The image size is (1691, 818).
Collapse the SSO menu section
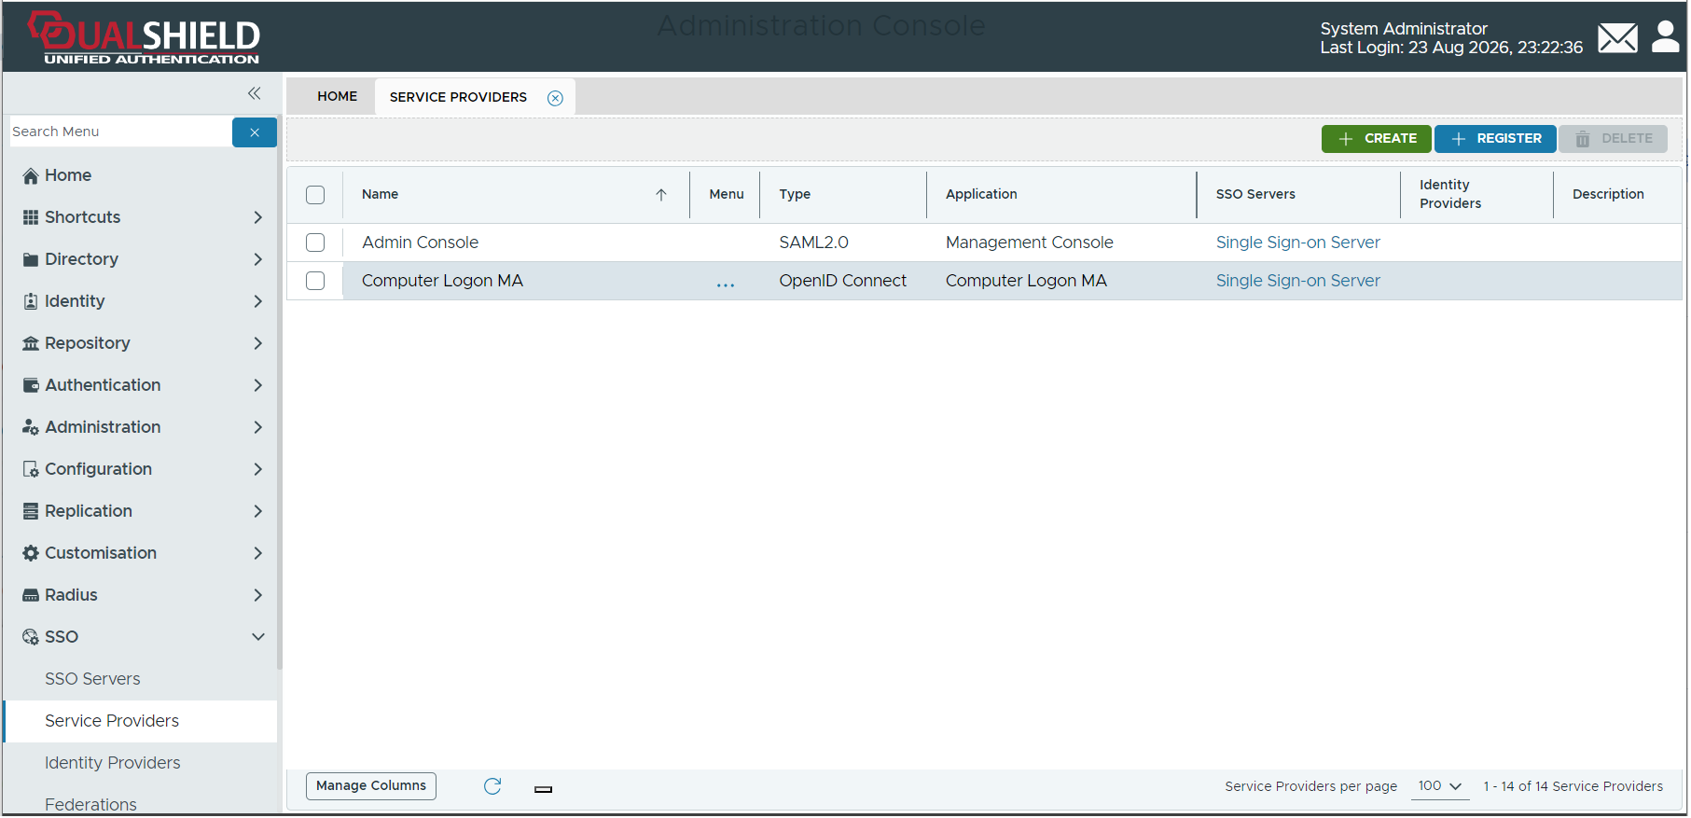click(x=142, y=637)
